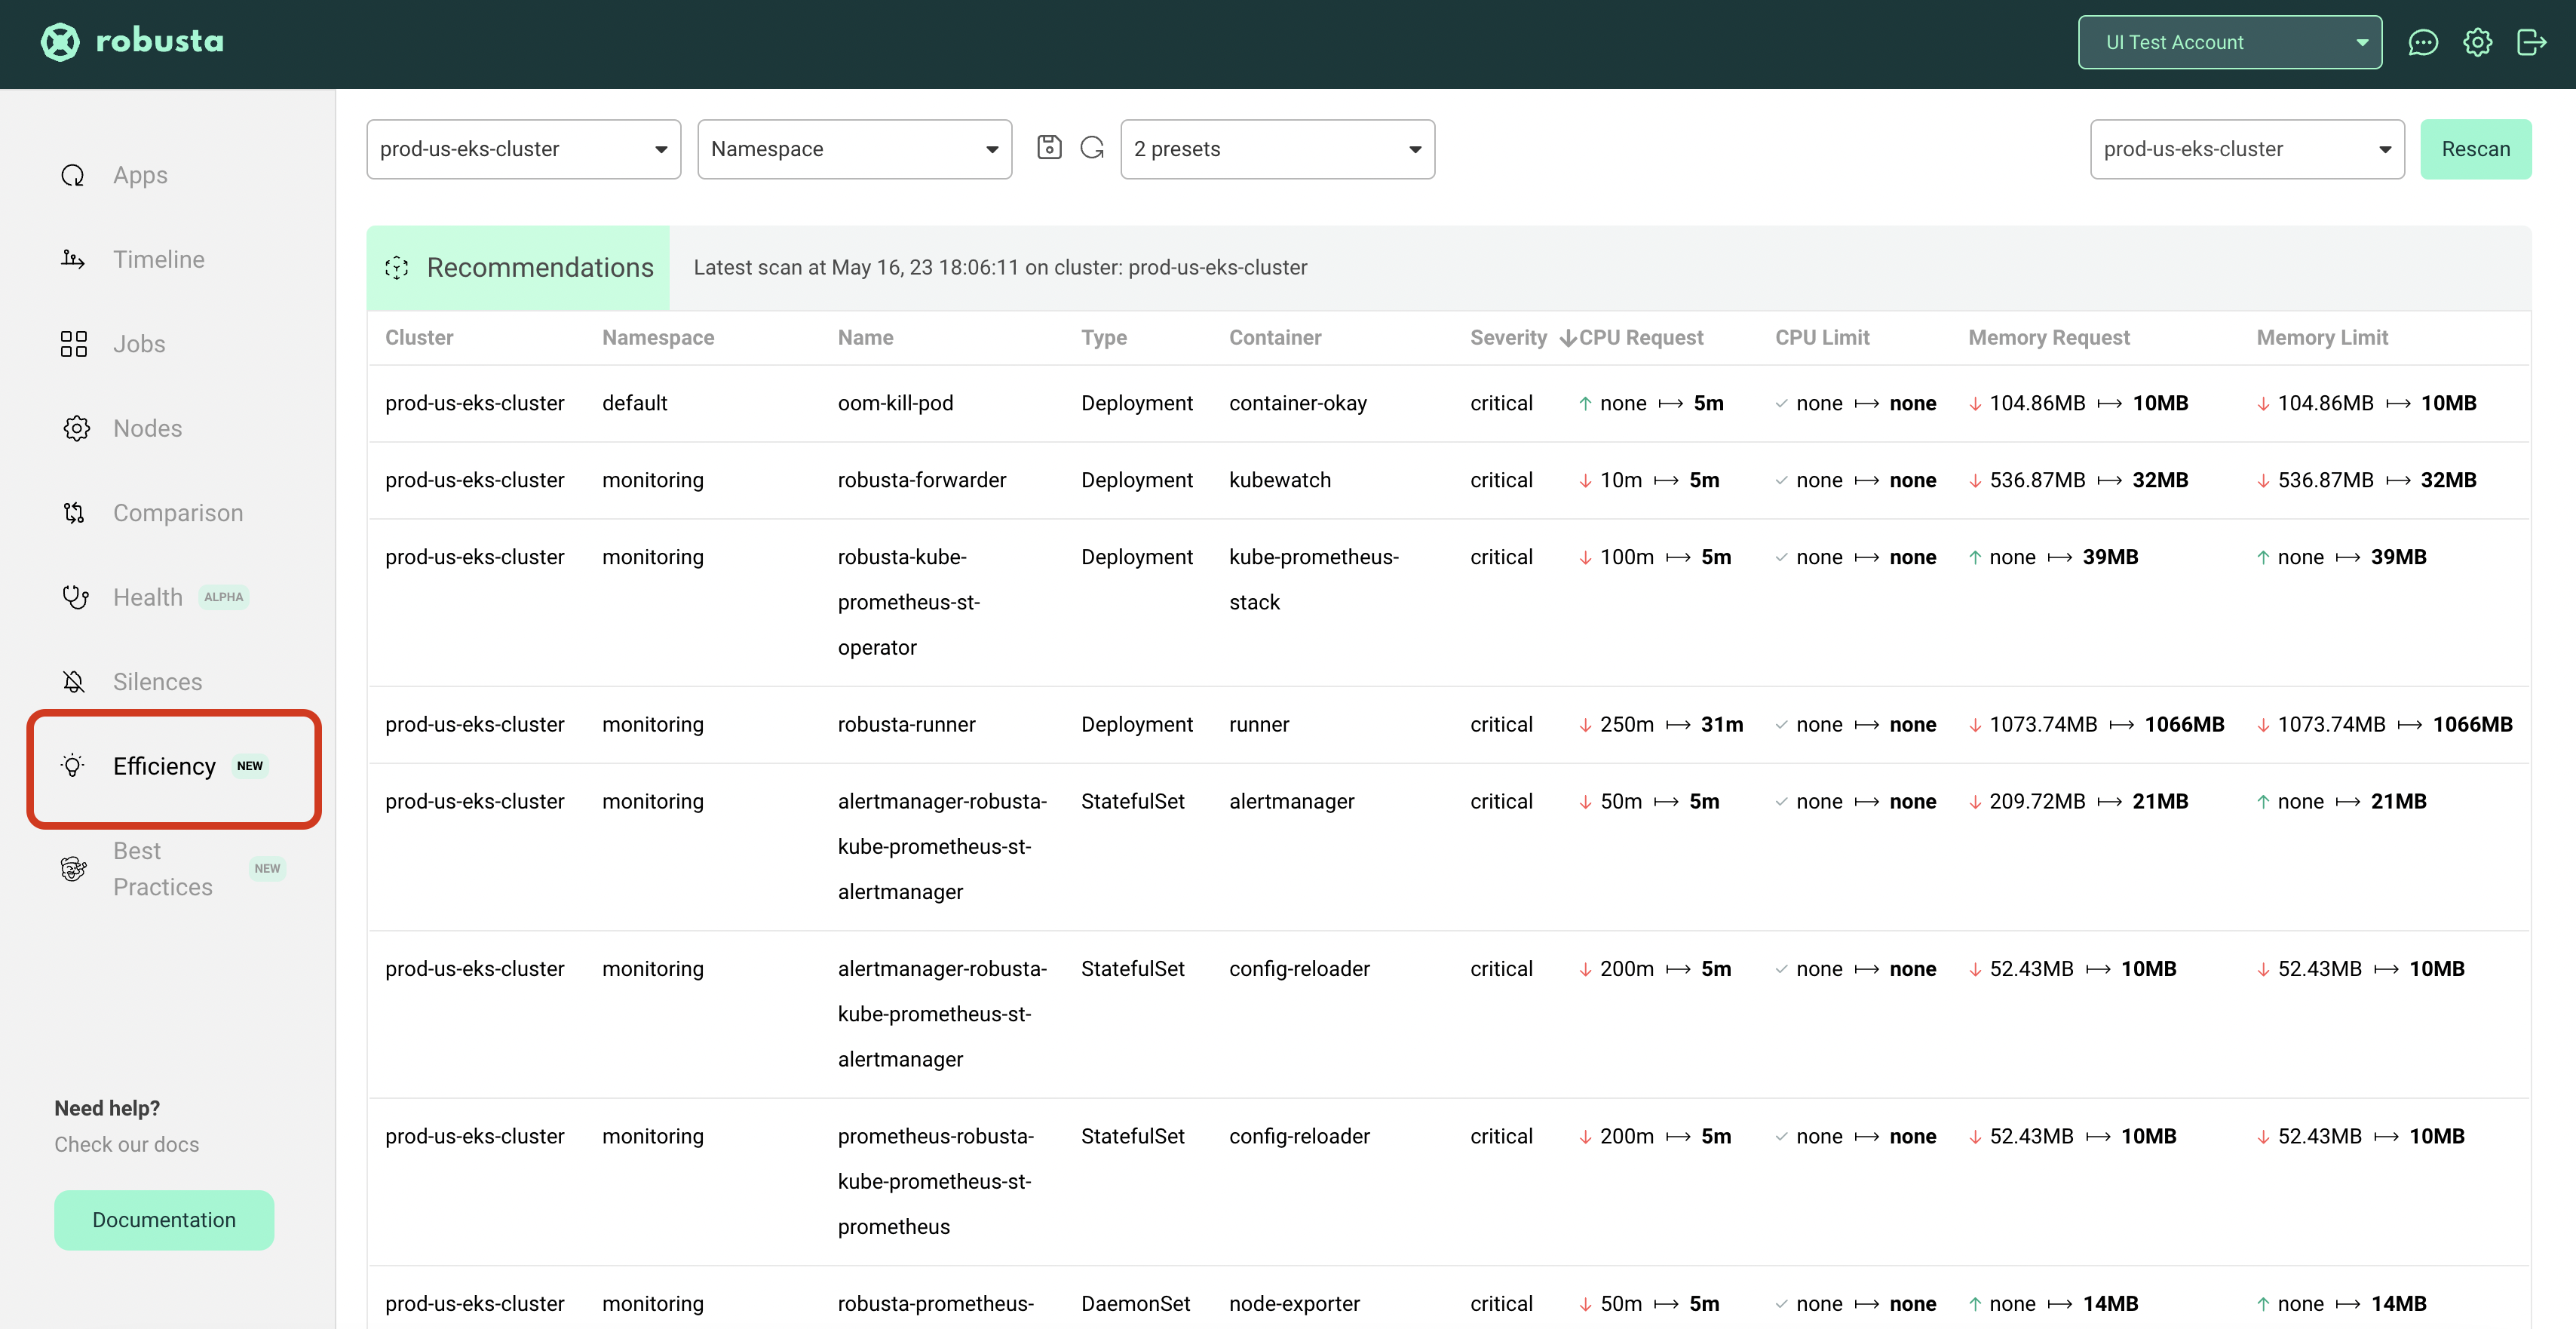The image size is (2576, 1329).
Task: Open settings gear in top bar
Action: click(x=2477, y=43)
